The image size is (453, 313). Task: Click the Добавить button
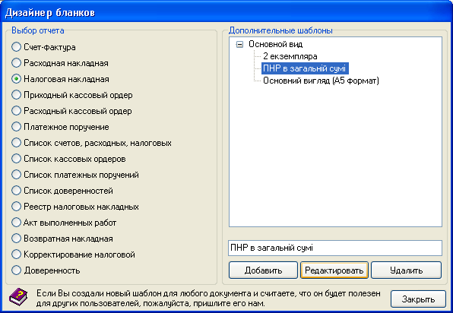pos(263,270)
